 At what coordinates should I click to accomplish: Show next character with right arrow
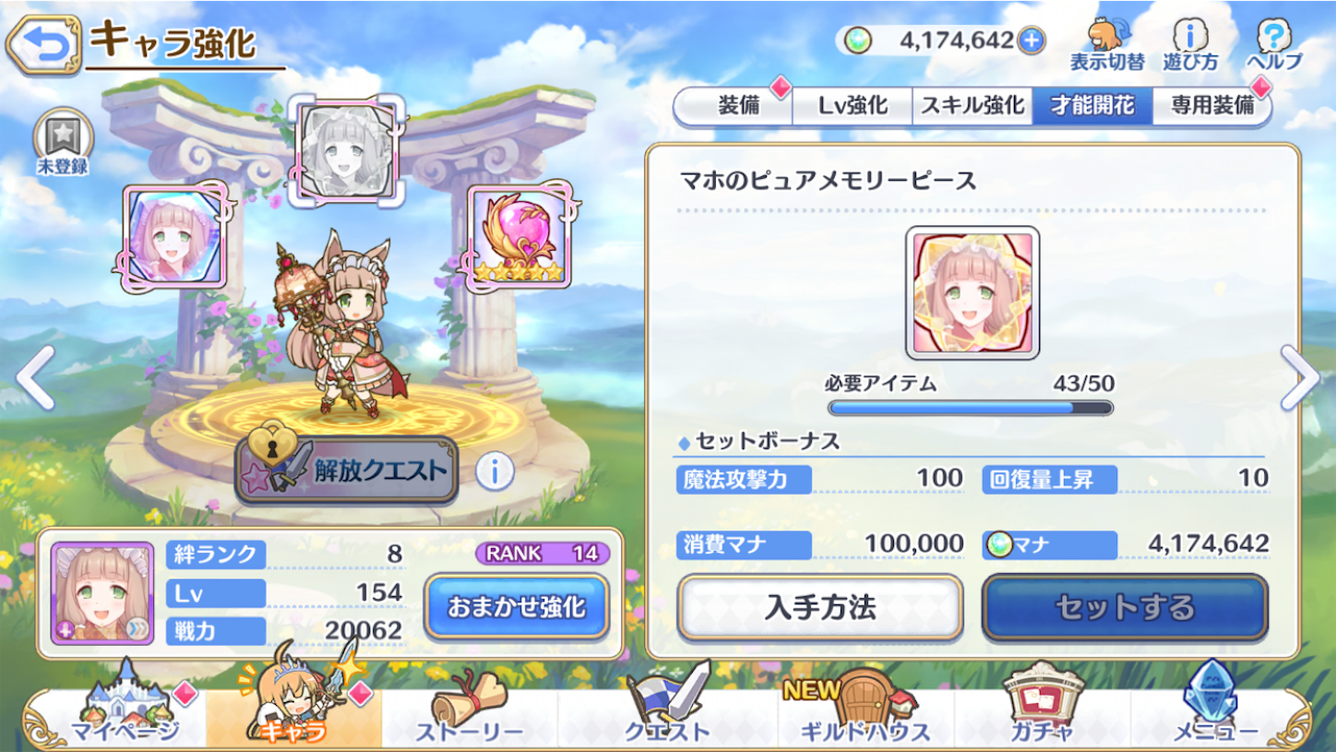click(1301, 378)
